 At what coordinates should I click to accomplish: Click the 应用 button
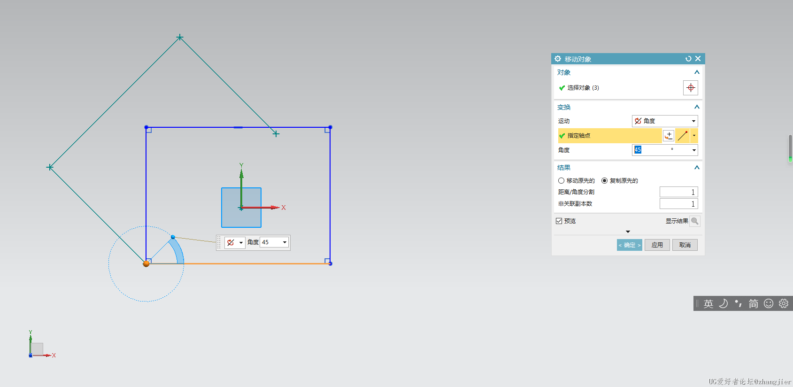657,245
